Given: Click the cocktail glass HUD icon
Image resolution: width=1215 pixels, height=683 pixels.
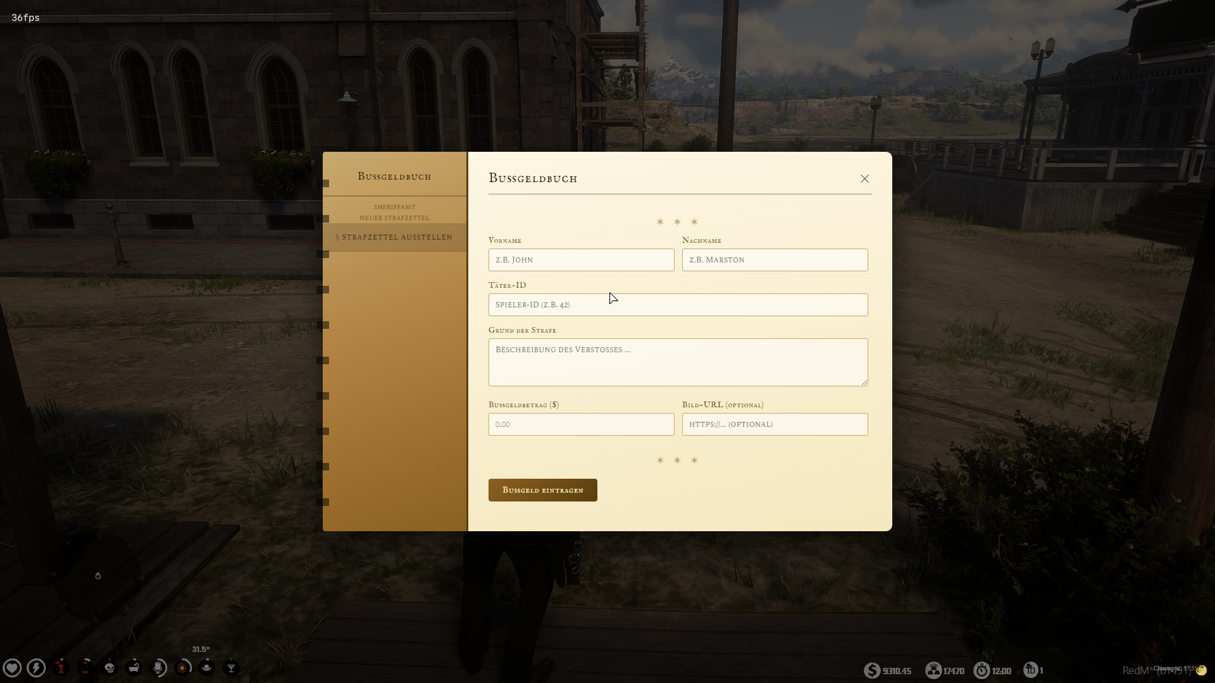Looking at the screenshot, I should point(232,668).
